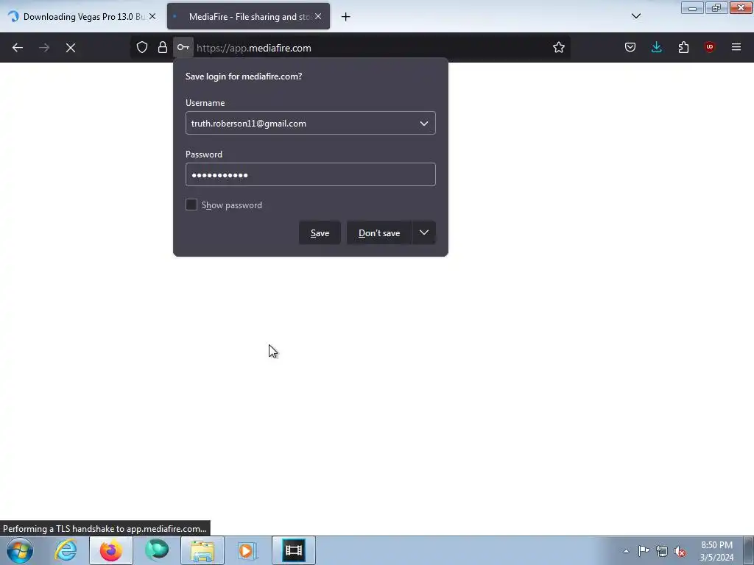Open Firefox hamburger application menu
The width and height of the screenshot is (754, 565).
pyautogui.click(x=736, y=47)
